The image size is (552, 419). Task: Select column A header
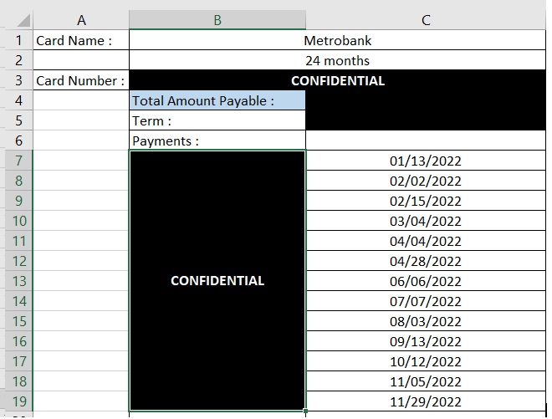point(81,20)
